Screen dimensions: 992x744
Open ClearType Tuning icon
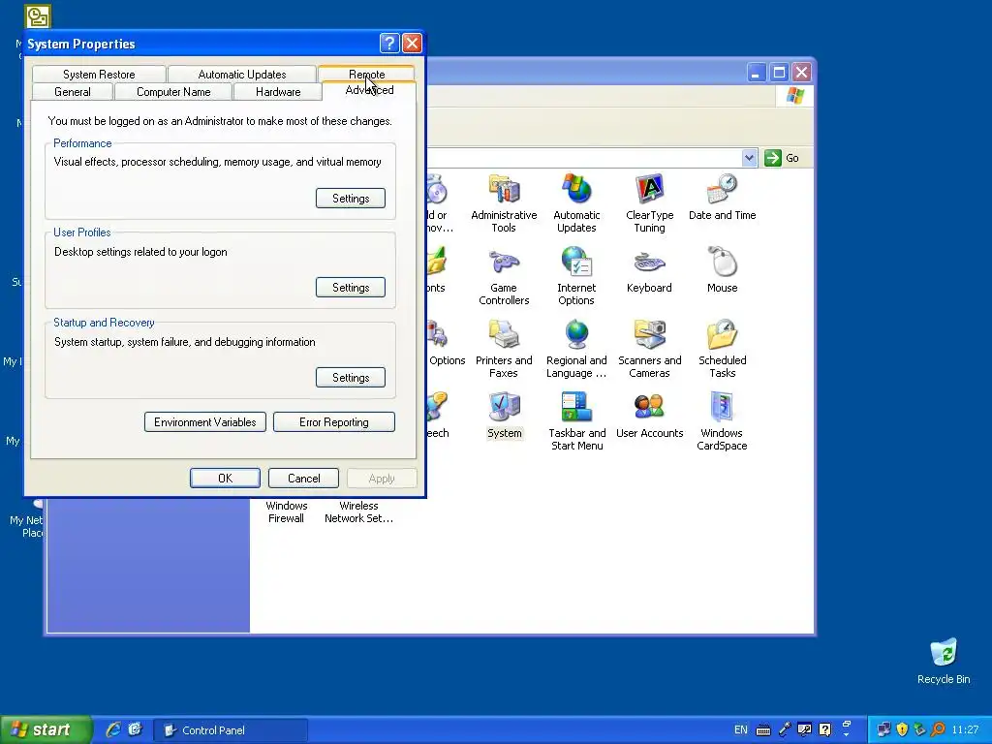649,203
